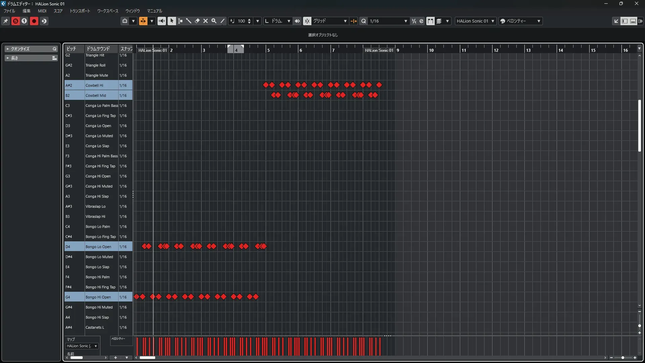The height and width of the screenshot is (363, 645).
Task: Select the Cowbell Hi drum sound row
Action: click(x=94, y=85)
